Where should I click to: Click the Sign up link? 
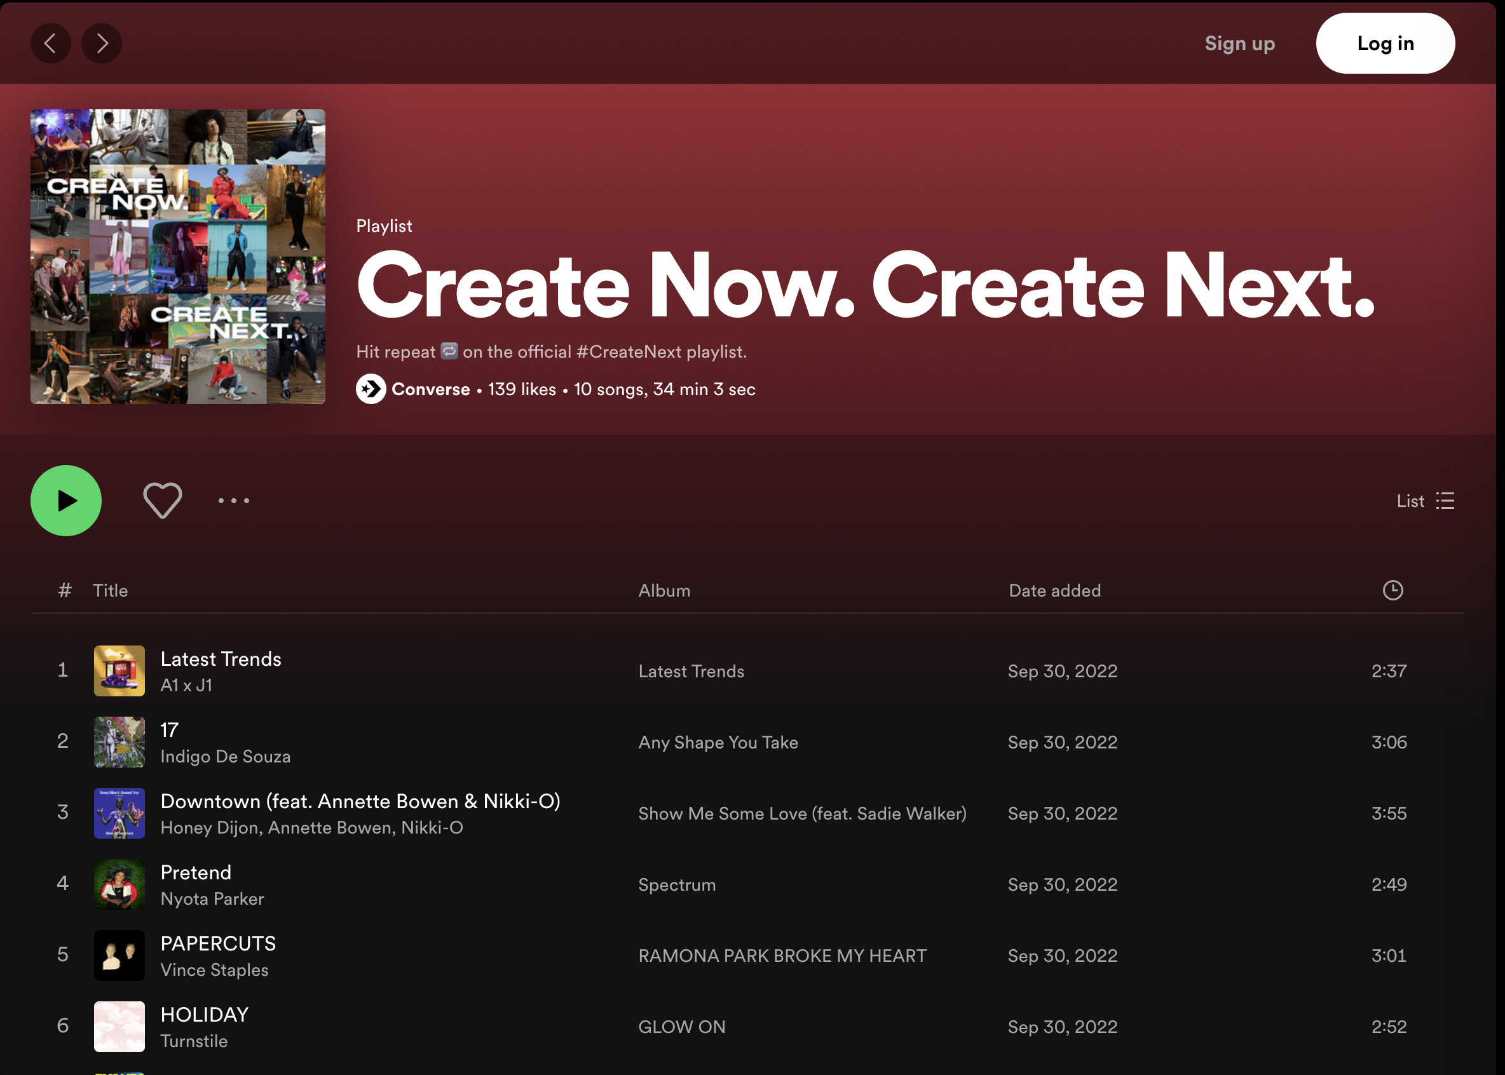(x=1239, y=44)
